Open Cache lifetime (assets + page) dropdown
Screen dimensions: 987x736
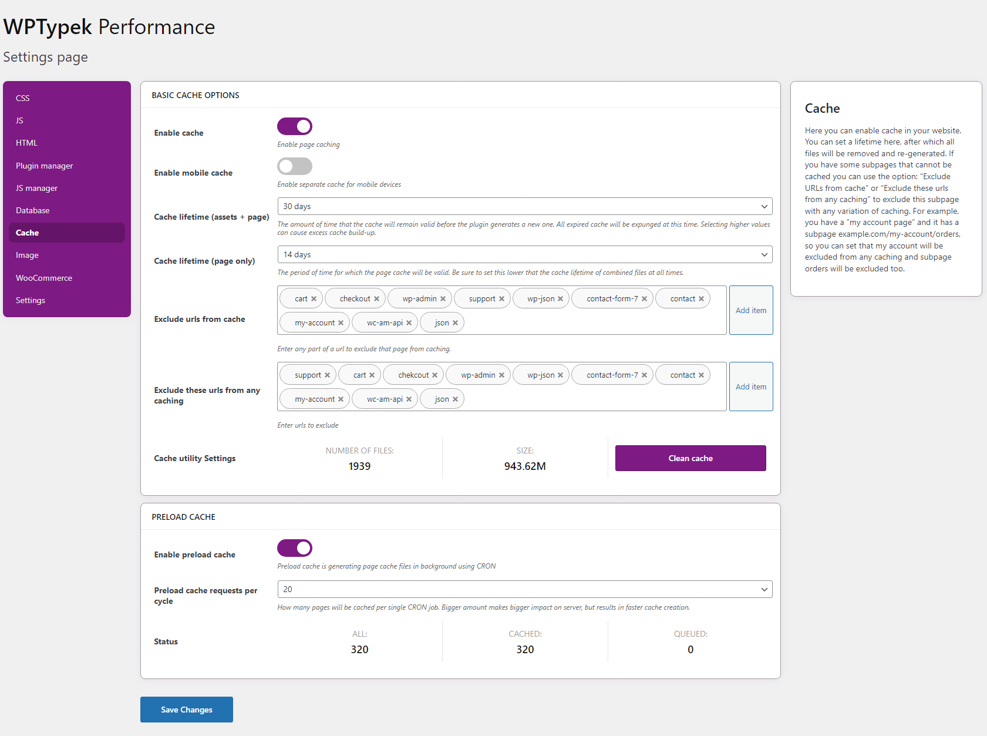[525, 206]
